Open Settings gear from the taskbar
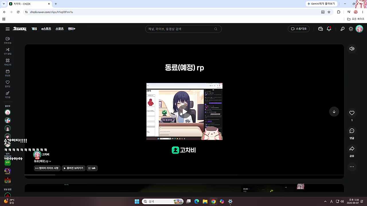Viewport: 367px width, 206px height. pos(230,201)
